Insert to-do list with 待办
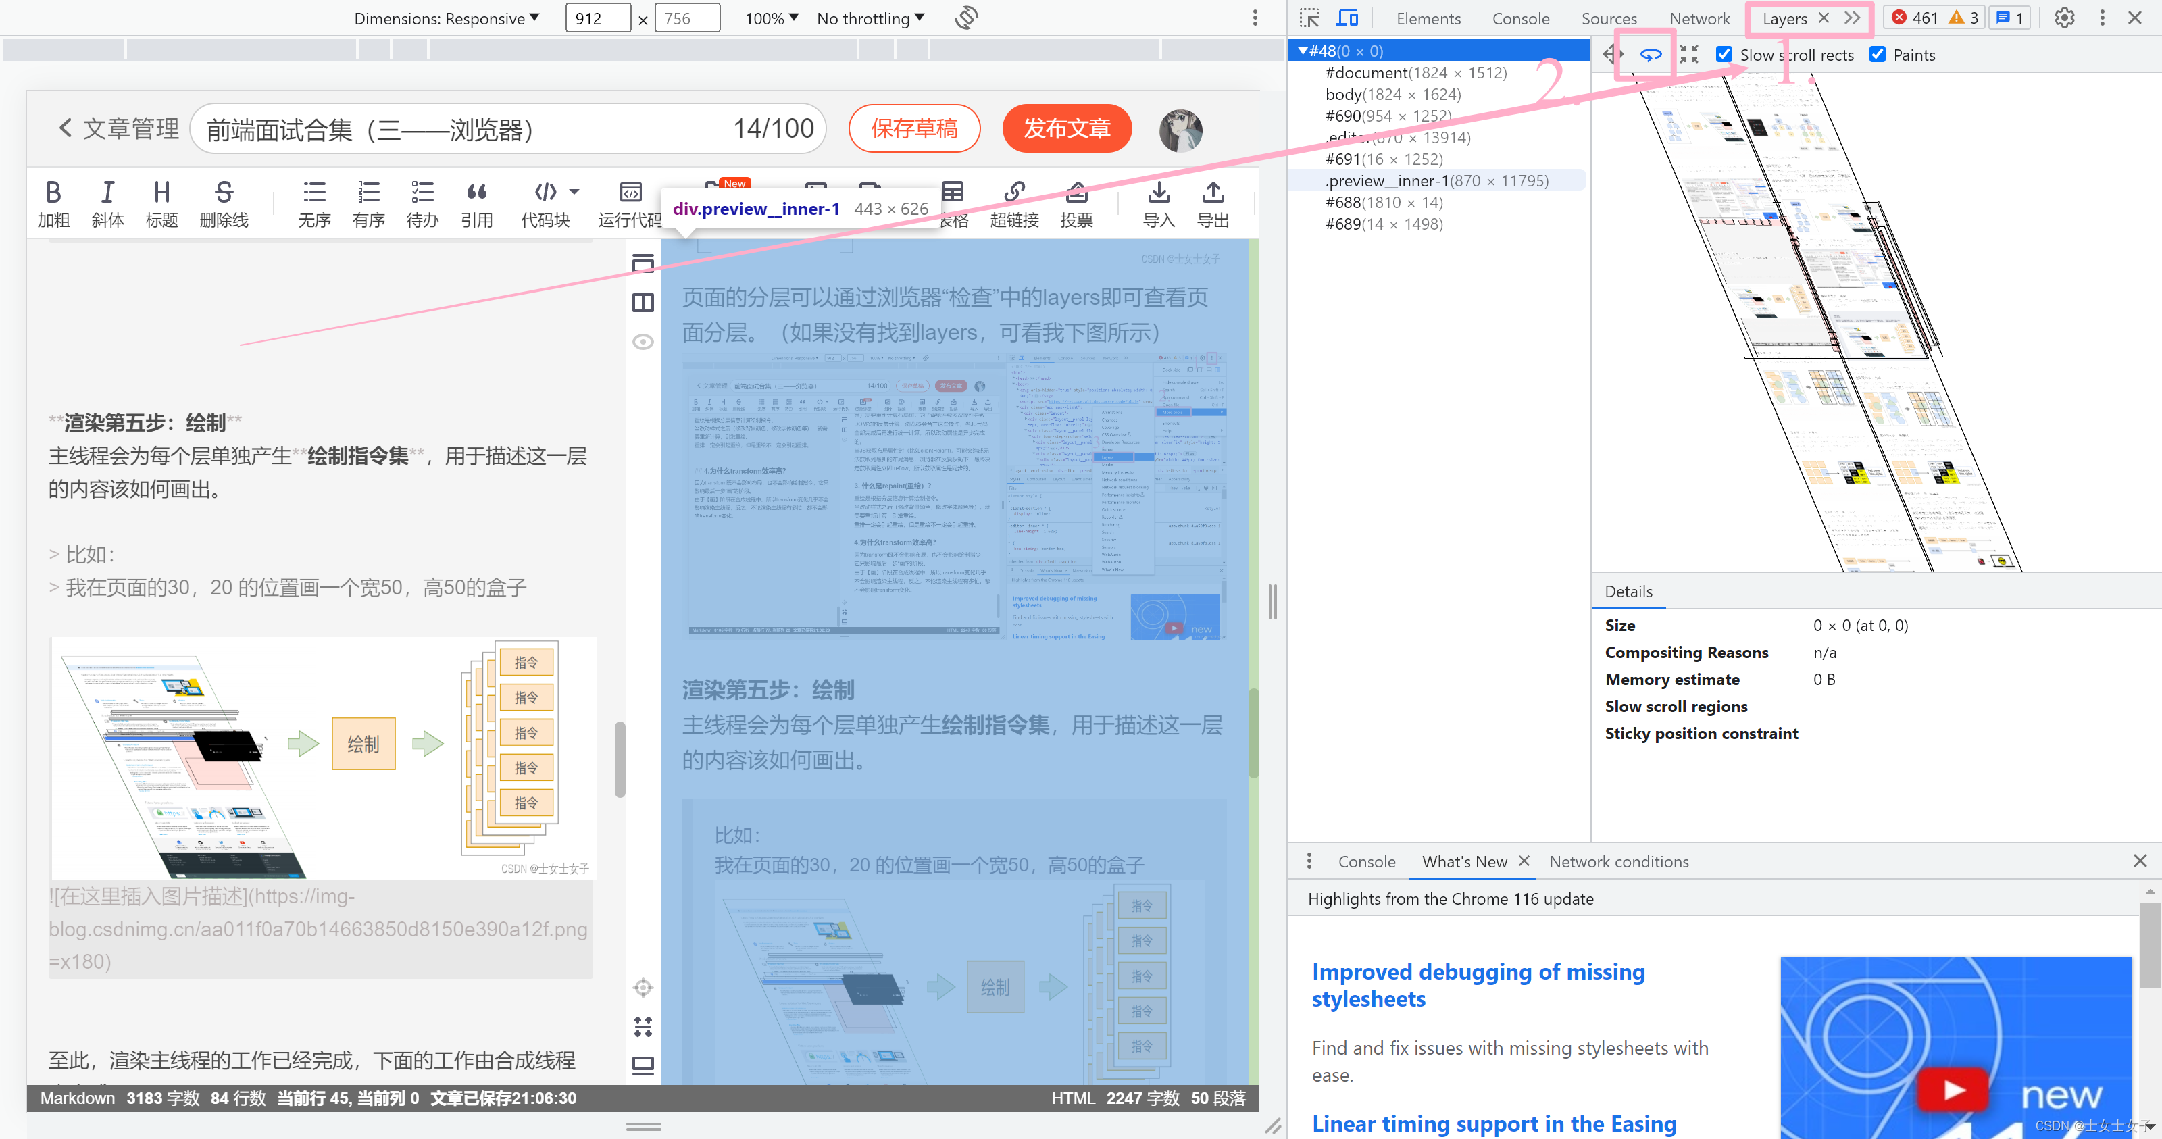 (x=422, y=204)
